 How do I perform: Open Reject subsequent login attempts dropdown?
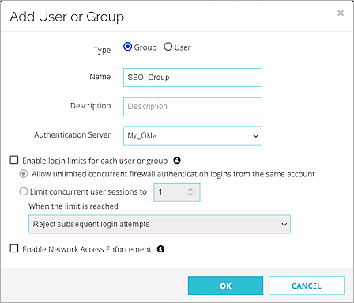click(x=160, y=224)
